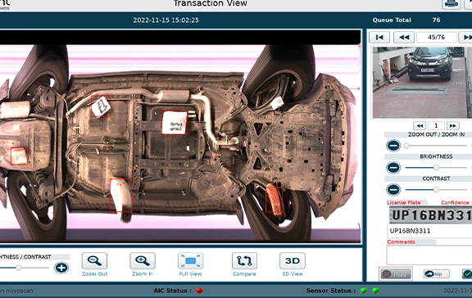Click the green checkmark approve button
The height and width of the screenshot is (298, 472).
(x=467, y=274)
